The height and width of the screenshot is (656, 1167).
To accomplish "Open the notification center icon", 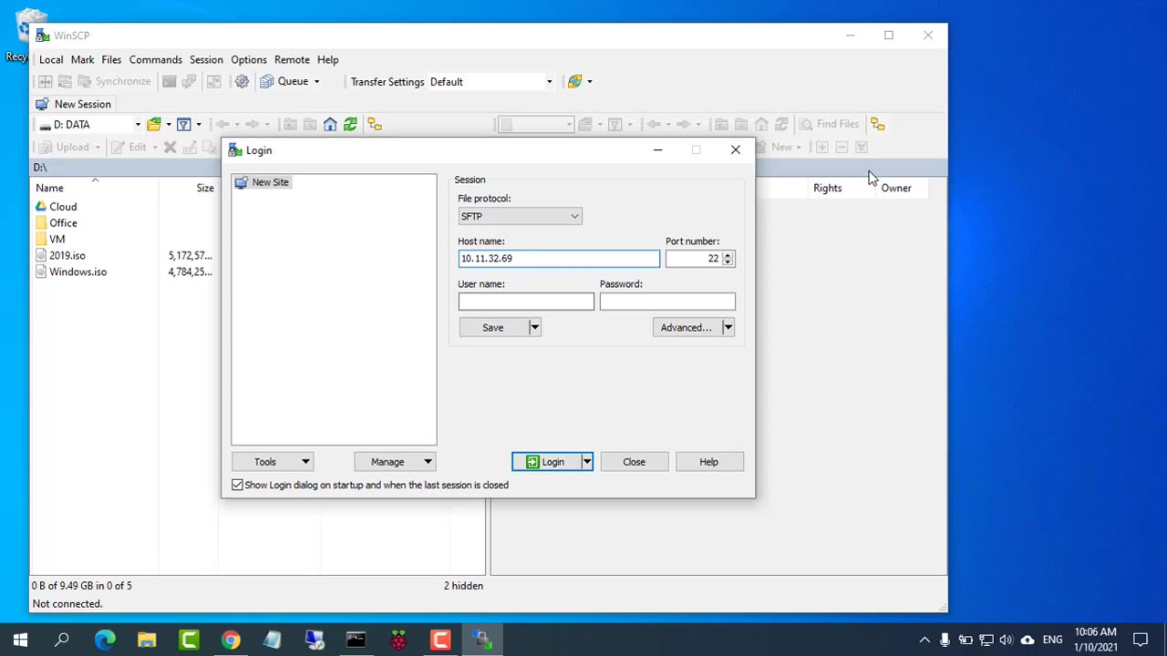I will (1140, 640).
